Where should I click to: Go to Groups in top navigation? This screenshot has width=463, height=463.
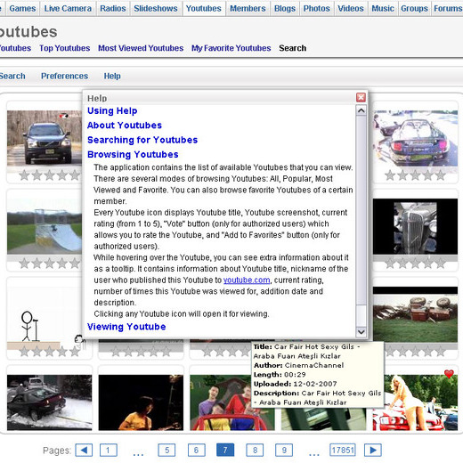[x=414, y=8]
